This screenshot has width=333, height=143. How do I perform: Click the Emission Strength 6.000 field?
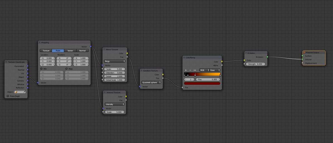256,64
